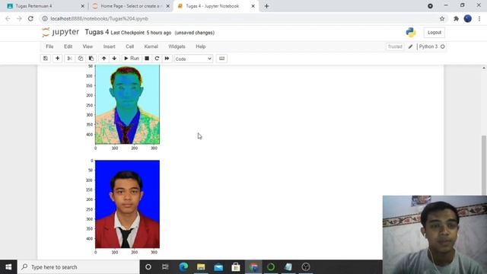Open the Chrome three-dot menu
This screenshot has height=274, width=487.
point(479,18)
